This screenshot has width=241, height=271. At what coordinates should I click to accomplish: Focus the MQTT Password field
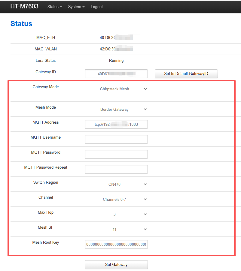(x=116, y=154)
